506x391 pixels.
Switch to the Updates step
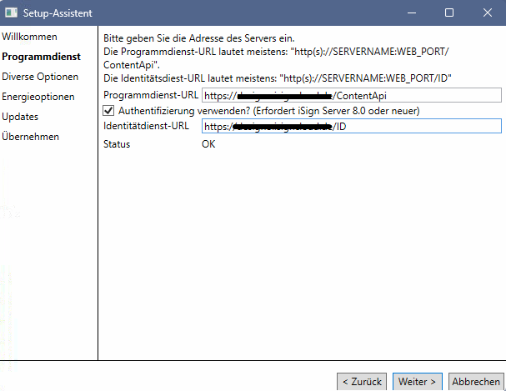click(20, 117)
